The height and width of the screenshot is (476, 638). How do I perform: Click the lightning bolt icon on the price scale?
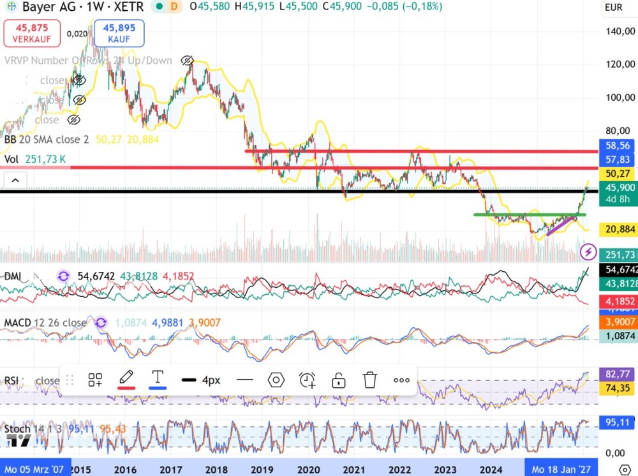tap(588, 252)
